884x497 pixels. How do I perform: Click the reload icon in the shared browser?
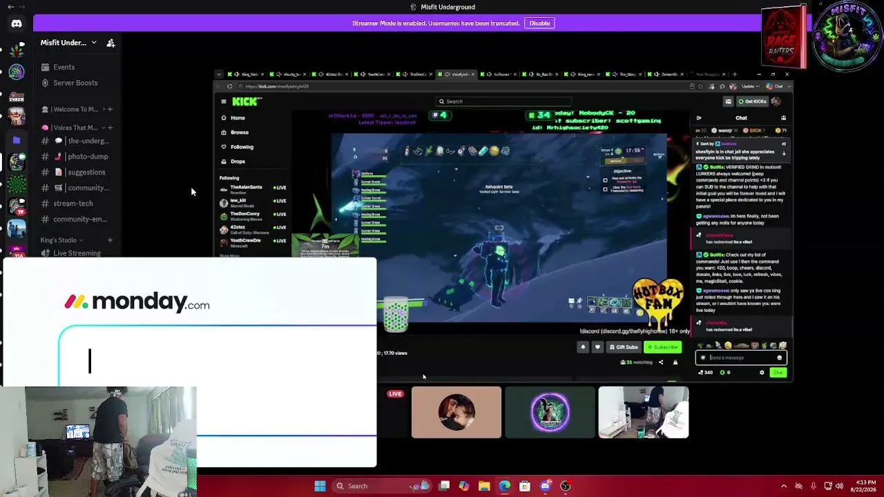coord(230,86)
